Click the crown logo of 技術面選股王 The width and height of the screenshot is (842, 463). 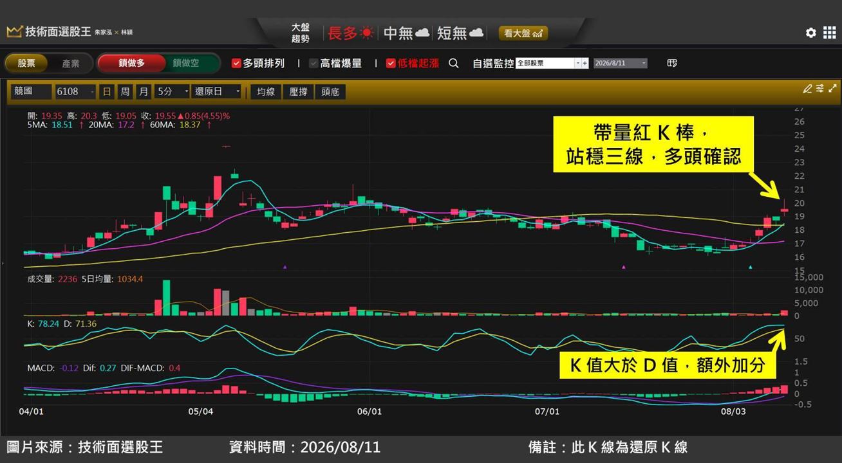click(x=15, y=32)
